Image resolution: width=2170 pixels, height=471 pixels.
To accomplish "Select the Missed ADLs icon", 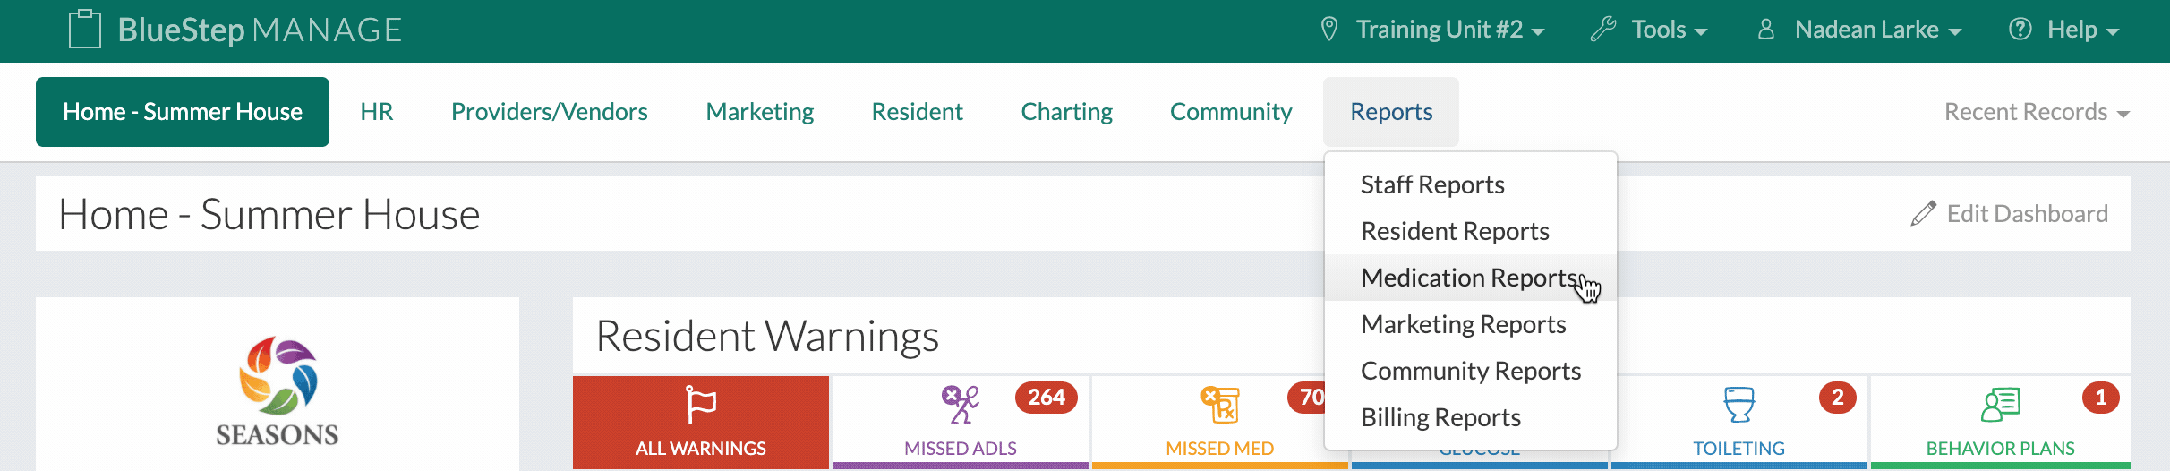I will (960, 405).
